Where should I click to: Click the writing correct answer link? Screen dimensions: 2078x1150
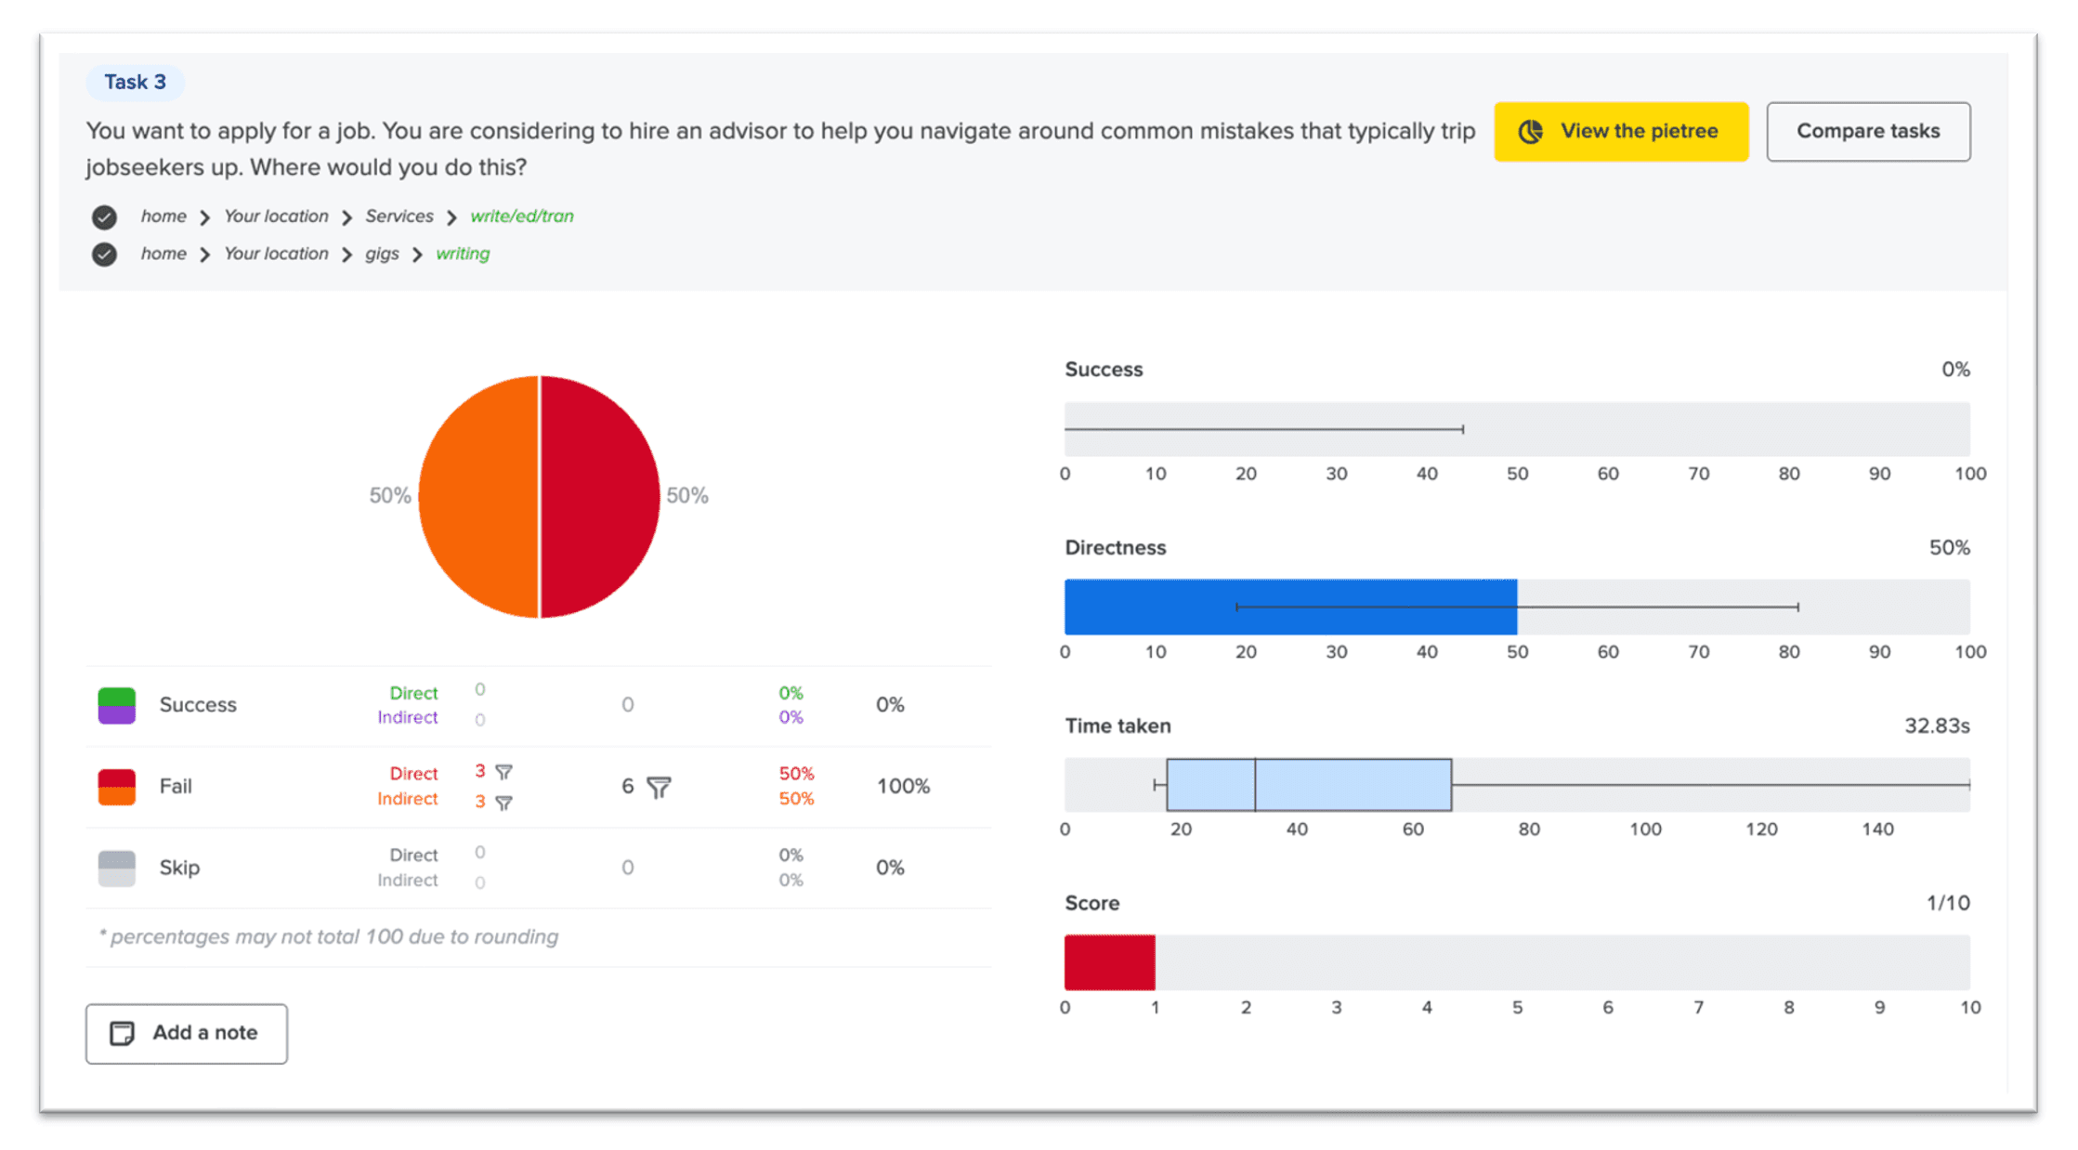pyautogui.click(x=463, y=254)
